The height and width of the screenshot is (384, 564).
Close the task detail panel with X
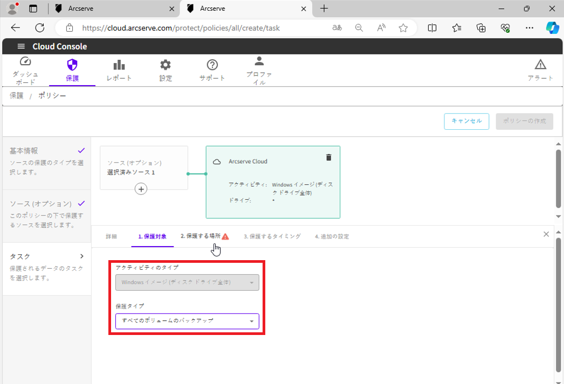[546, 234]
